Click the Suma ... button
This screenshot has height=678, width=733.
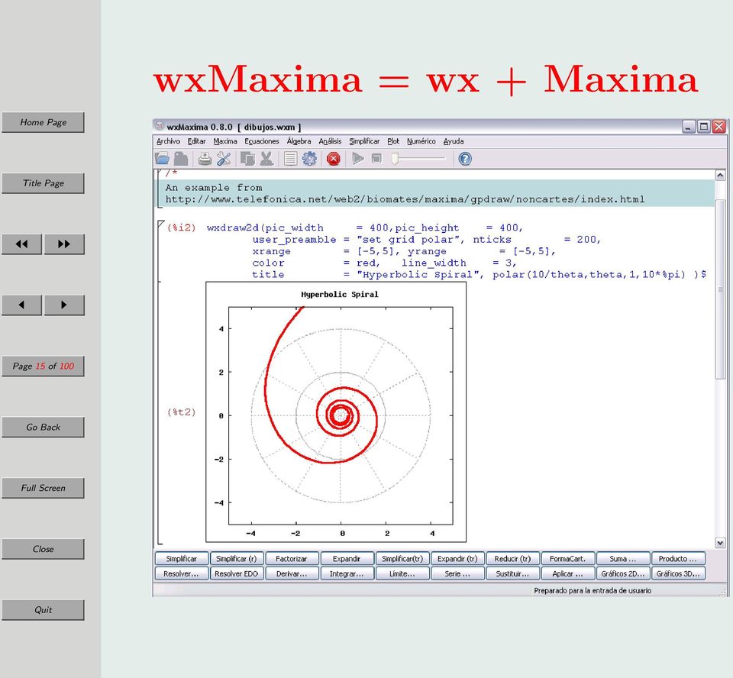(x=623, y=559)
